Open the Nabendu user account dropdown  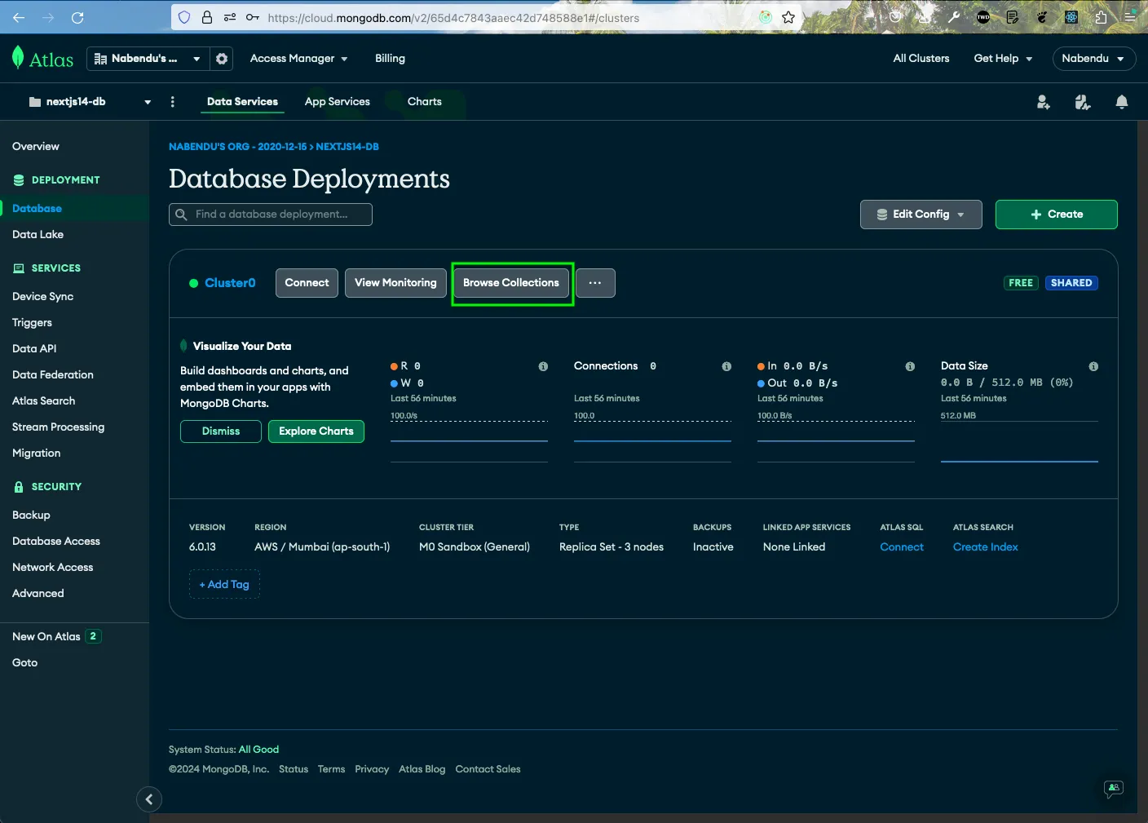coord(1093,59)
